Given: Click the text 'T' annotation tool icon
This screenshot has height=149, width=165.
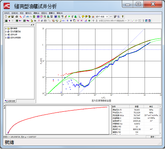Looking at the screenshot, I should [x=72, y=17].
